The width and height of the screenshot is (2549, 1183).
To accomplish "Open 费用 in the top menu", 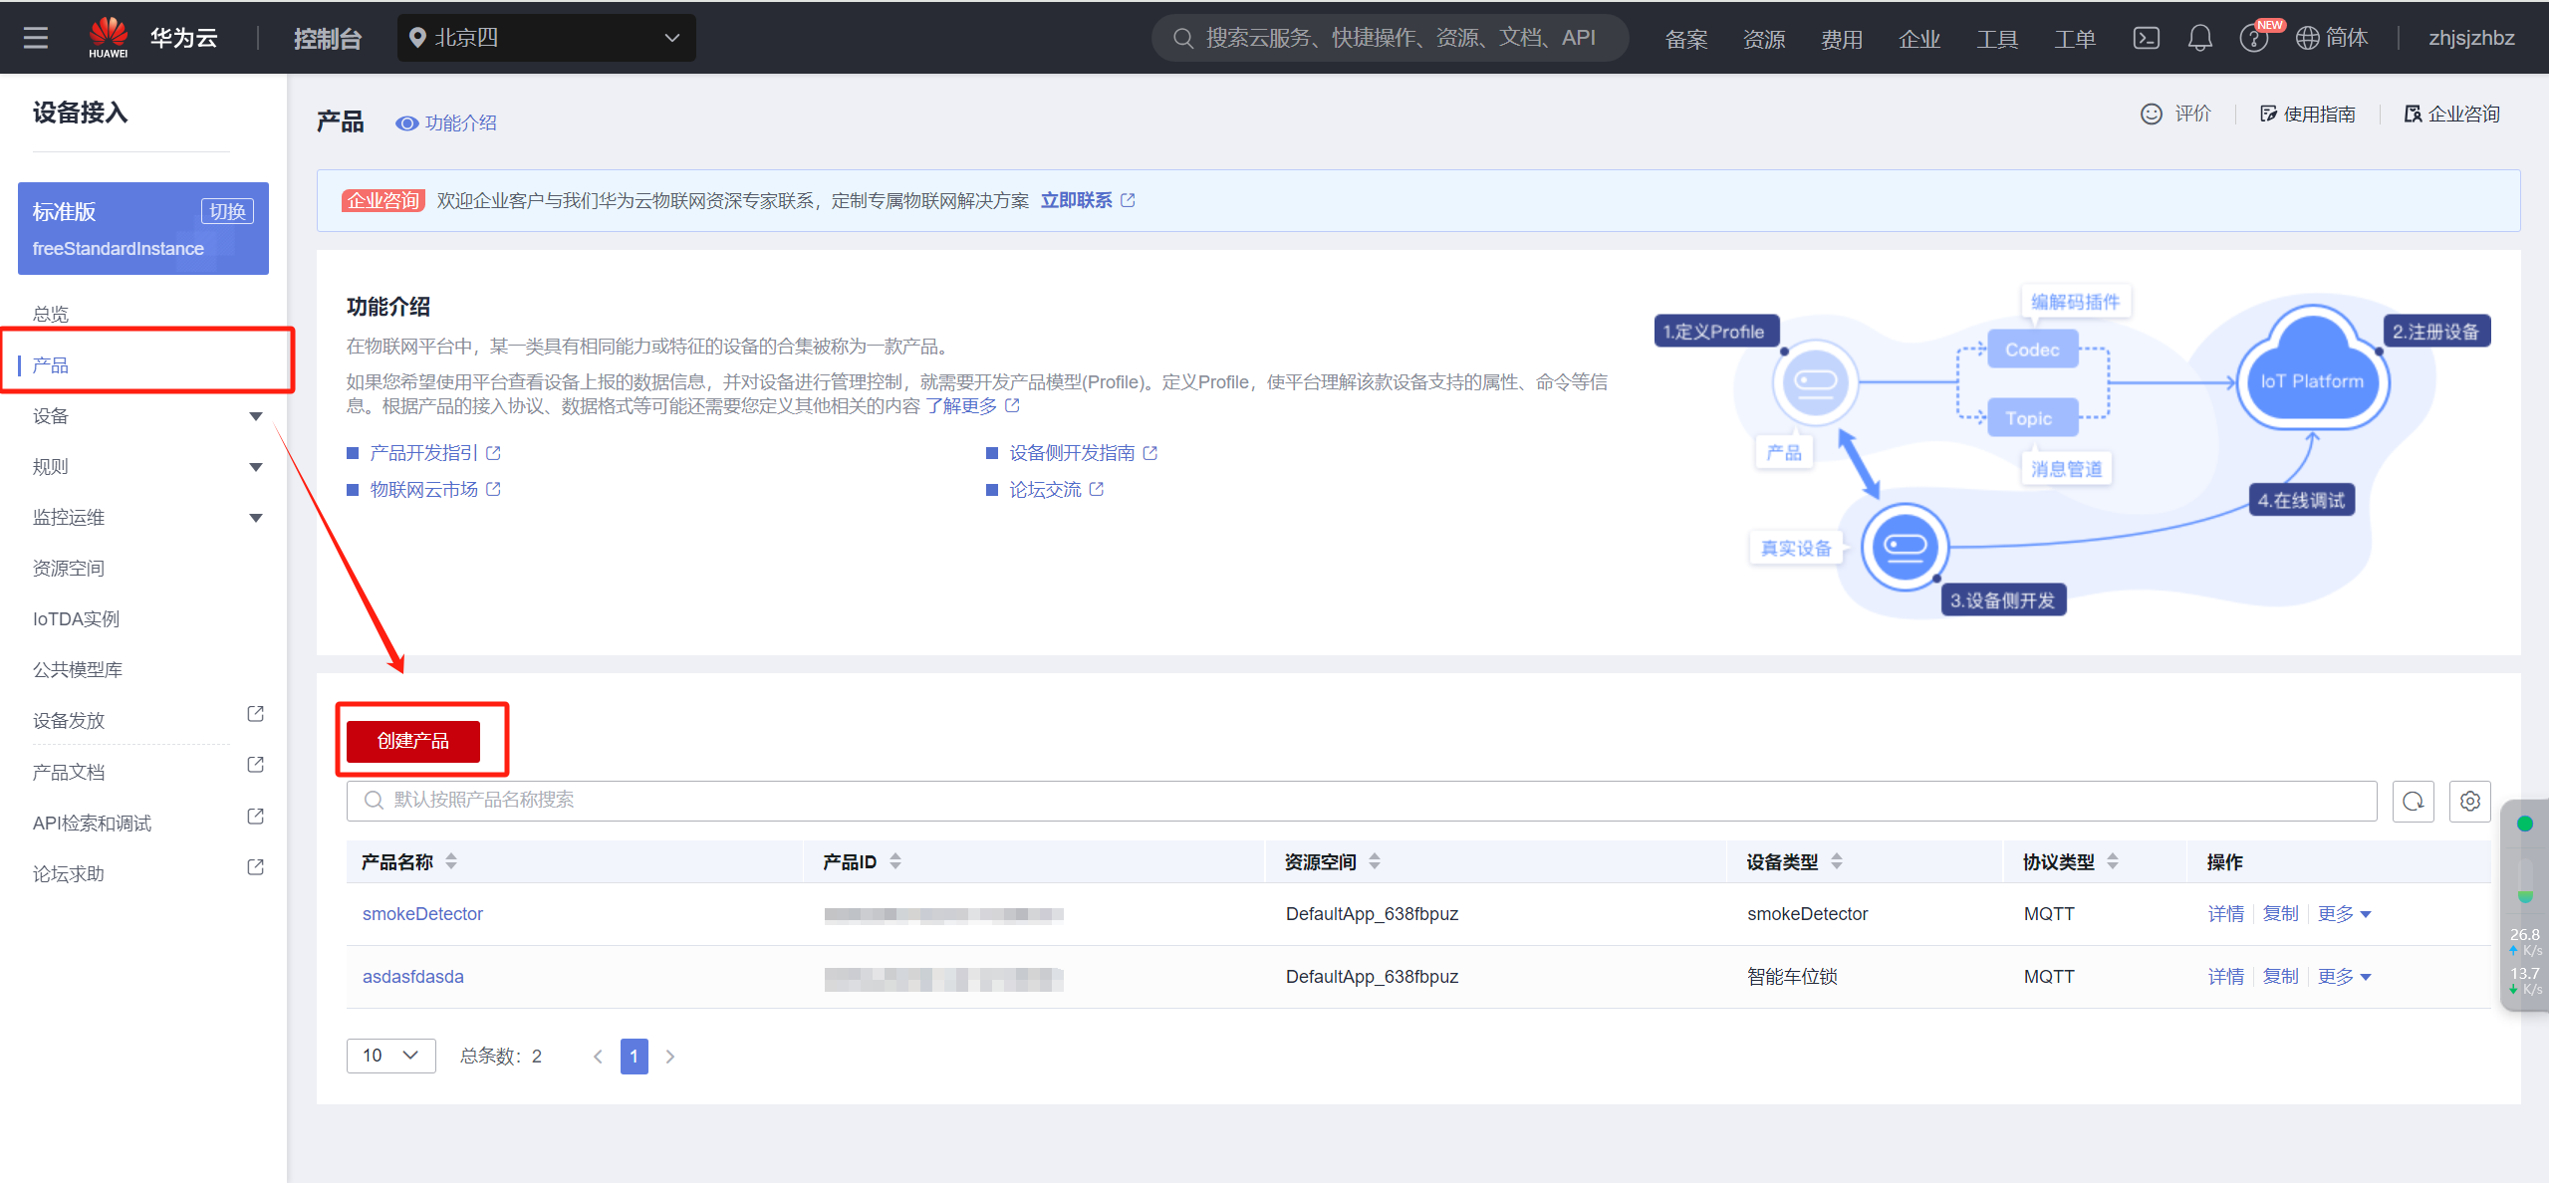I will click(1841, 39).
